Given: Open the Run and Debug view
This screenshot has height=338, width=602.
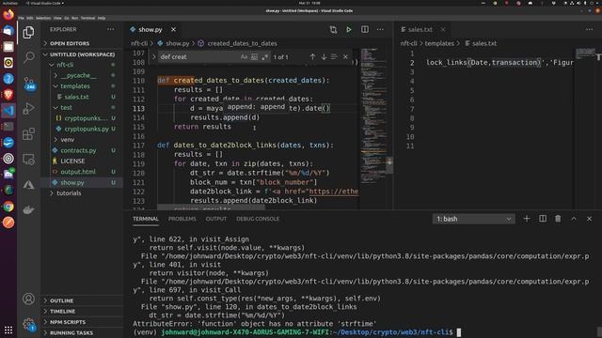Looking at the screenshot, I should [x=28, y=109].
